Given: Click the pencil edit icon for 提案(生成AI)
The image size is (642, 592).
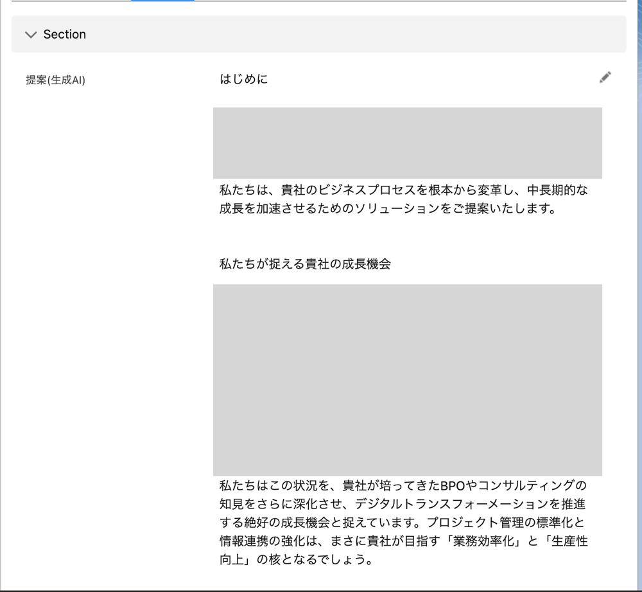Looking at the screenshot, I should click(605, 77).
